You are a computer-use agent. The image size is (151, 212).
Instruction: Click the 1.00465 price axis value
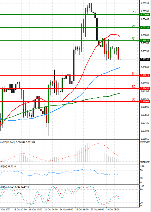pos(145,19)
